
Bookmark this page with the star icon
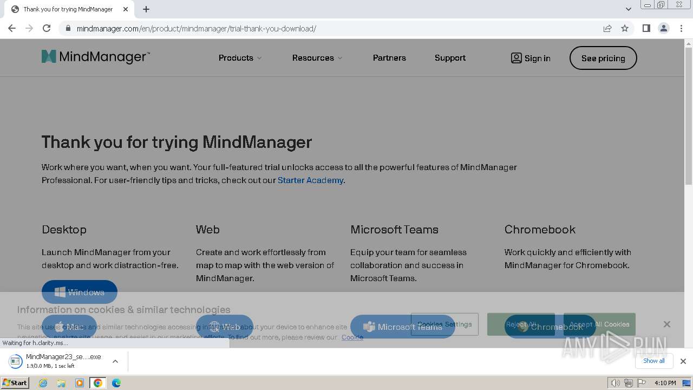[625, 28]
